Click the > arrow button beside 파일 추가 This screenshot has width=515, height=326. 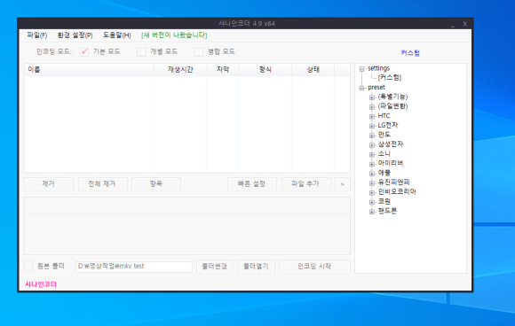[x=343, y=184]
